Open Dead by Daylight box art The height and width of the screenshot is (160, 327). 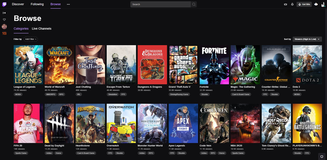[x=59, y=123]
